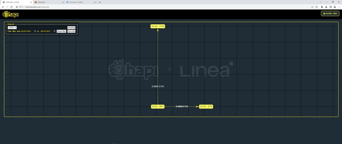Viewport: 342px width, 144px height.
Task: Close the Home / Twitter tab
Action: [95, 2]
